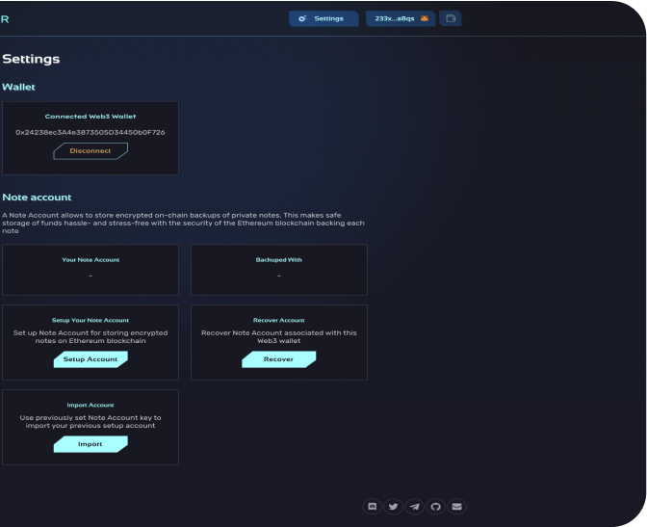Disconnect the connected Web3 wallet
The height and width of the screenshot is (527, 647).
click(91, 151)
